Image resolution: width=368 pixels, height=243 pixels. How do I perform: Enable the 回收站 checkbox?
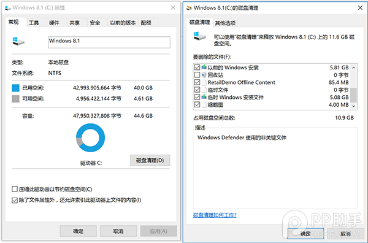(x=197, y=75)
